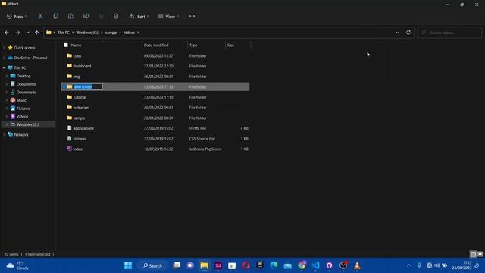Expand Quick access in navigation pane
The image size is (485, 273).
(x=4, y=48)
